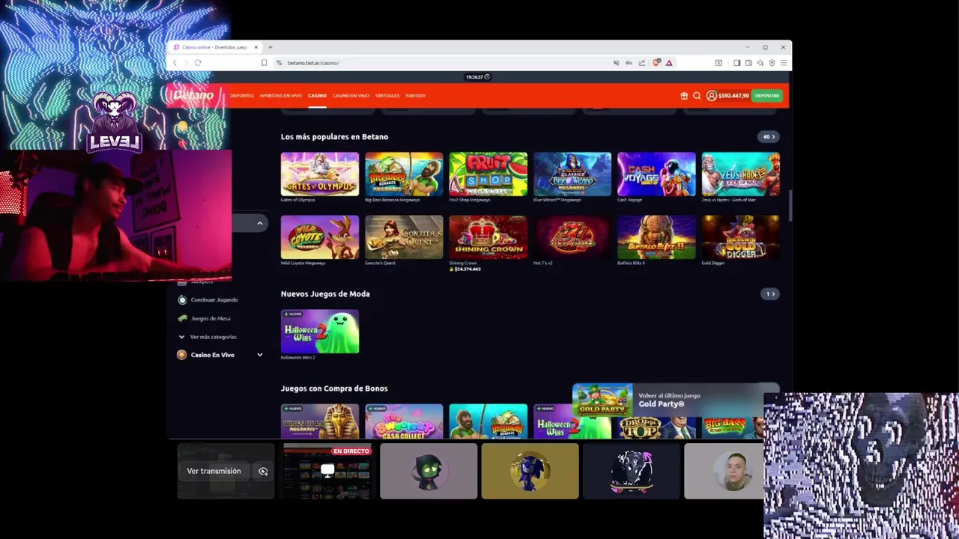This screenshot has height=539, width=959.
Task: Reload the Betano page
Action: [x=198, y=63]
